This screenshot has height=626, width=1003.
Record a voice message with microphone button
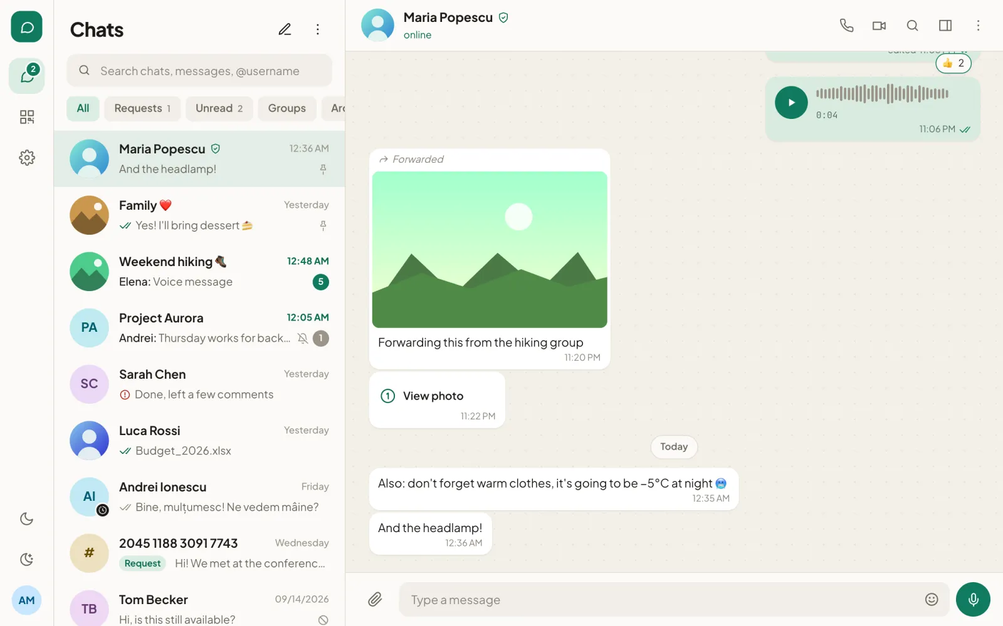pos(973,600)
